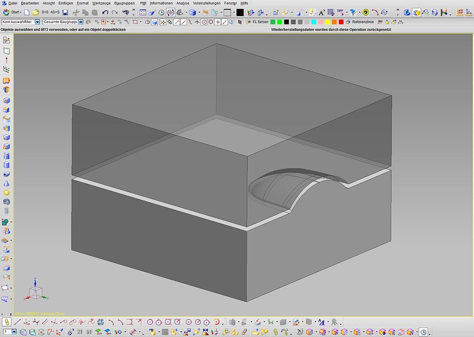Save with the floppy disk icon
This screenshot has width=474, height=337.
tap(65, 12)
